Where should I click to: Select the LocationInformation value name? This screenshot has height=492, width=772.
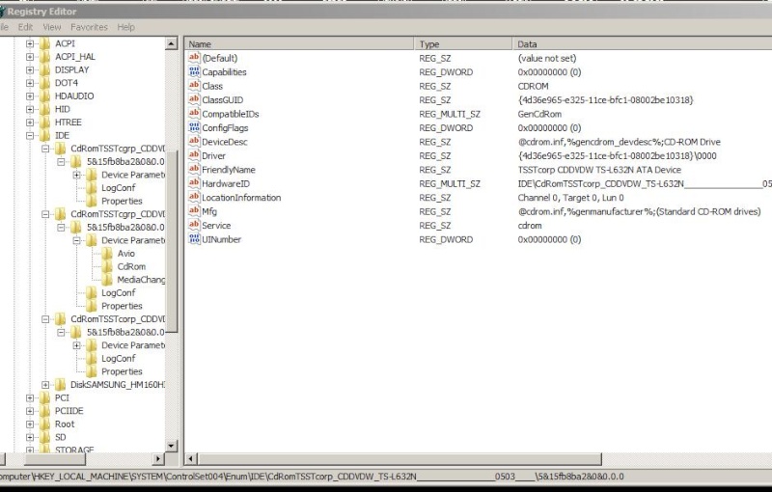241,198
